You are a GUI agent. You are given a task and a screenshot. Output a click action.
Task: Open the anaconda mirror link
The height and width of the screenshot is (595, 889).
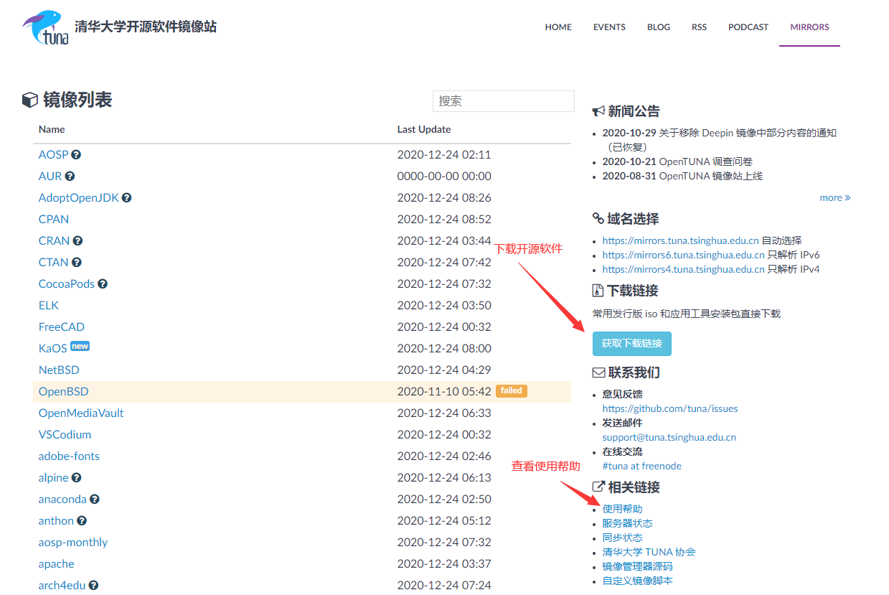(62, 499)
